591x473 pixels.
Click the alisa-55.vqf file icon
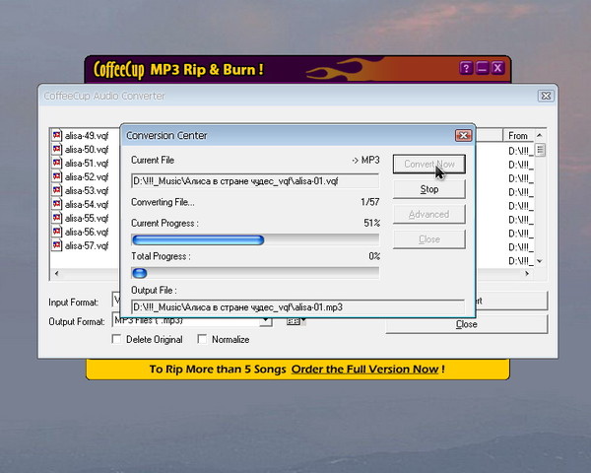(57, 218)
